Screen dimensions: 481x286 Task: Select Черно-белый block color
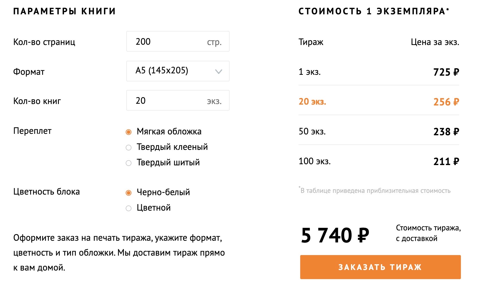(x=129, y=193)
